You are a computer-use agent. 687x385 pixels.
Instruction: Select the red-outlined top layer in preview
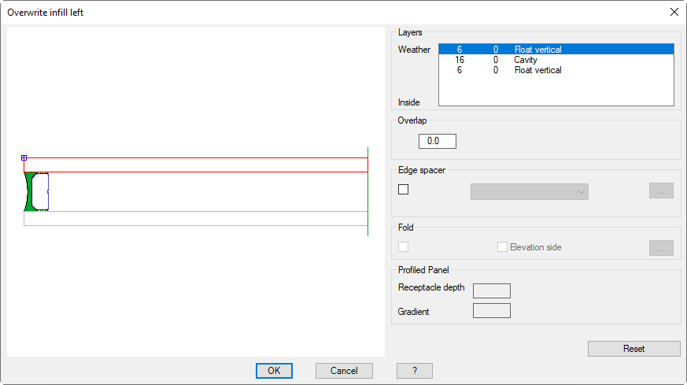(x=195, y=165)
